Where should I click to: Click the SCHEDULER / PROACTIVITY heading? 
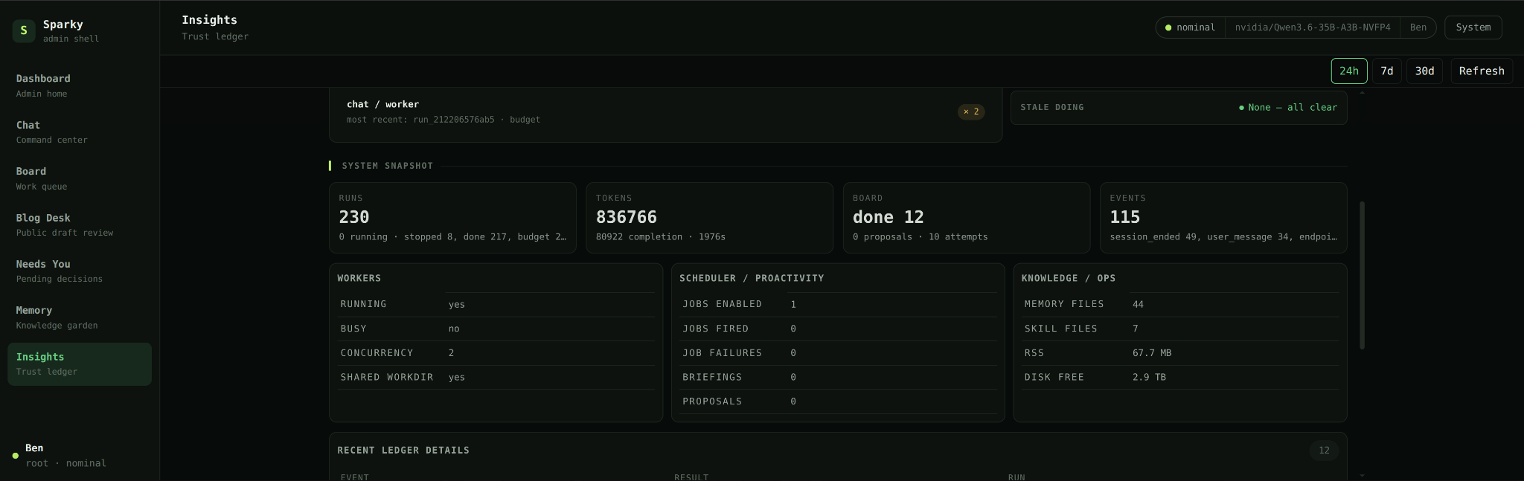(x=752, y=278)
